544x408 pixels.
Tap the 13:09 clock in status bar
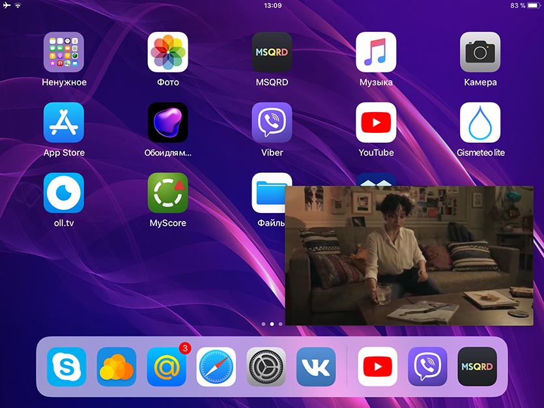point(273,5)
